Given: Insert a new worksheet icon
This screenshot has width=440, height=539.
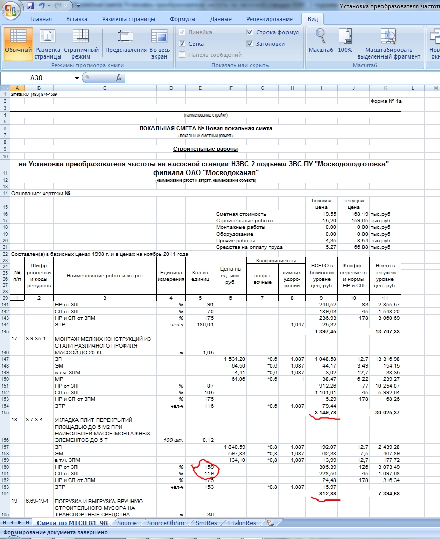Looking at the screenshot, I should pos(271,523).
